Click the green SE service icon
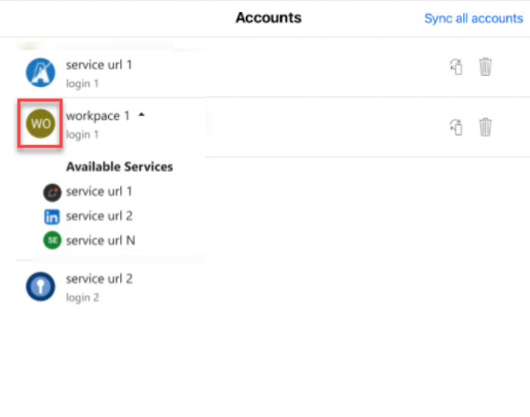Screen dimensions: 530x417 coord(52,241)
